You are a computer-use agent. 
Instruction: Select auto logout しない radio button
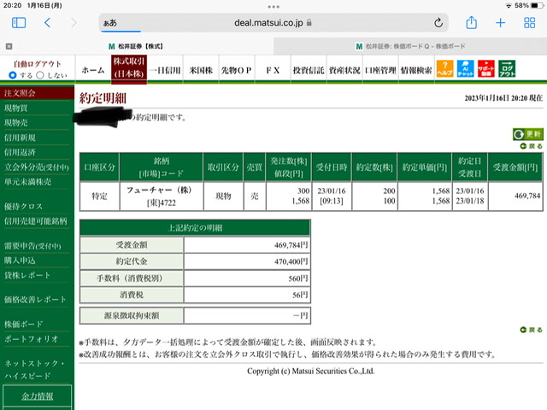tap(40, 75)
